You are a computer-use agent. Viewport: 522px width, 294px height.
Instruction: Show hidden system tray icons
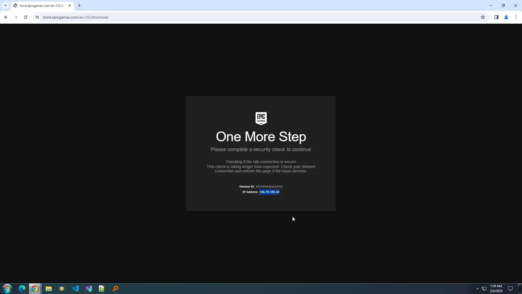point(477,289)
